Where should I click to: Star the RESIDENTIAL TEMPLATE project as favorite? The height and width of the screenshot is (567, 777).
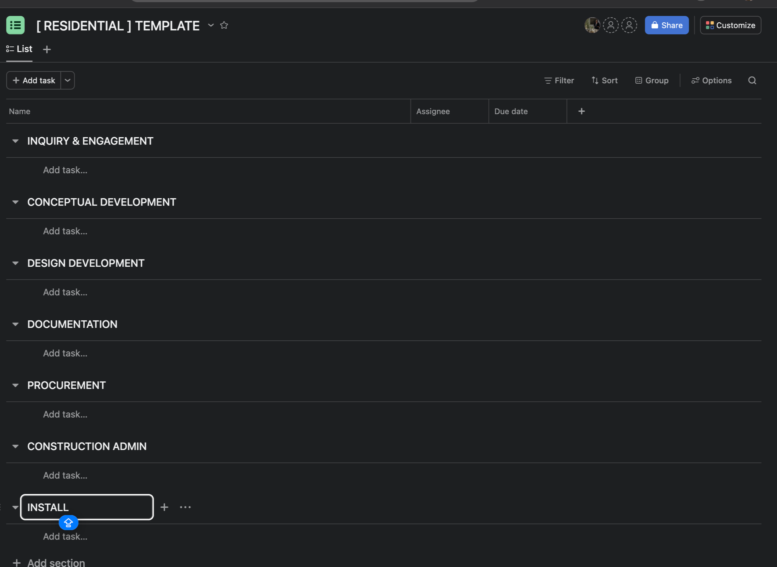click(224, 25)
